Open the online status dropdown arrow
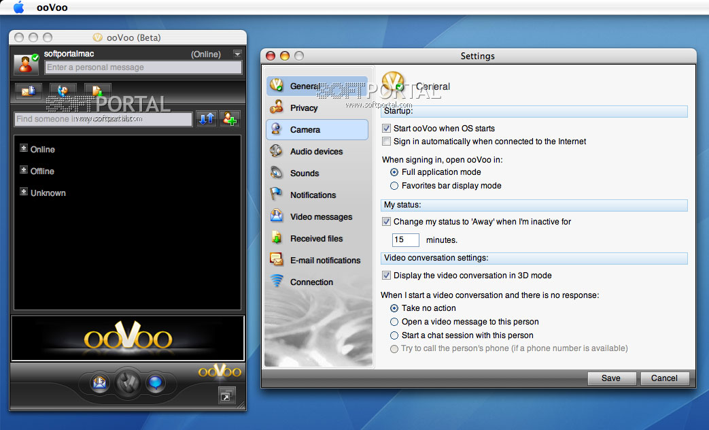Image resolution: width=709 pixels, height=430 pixels. pyautogui.click(x=237, y=54)
